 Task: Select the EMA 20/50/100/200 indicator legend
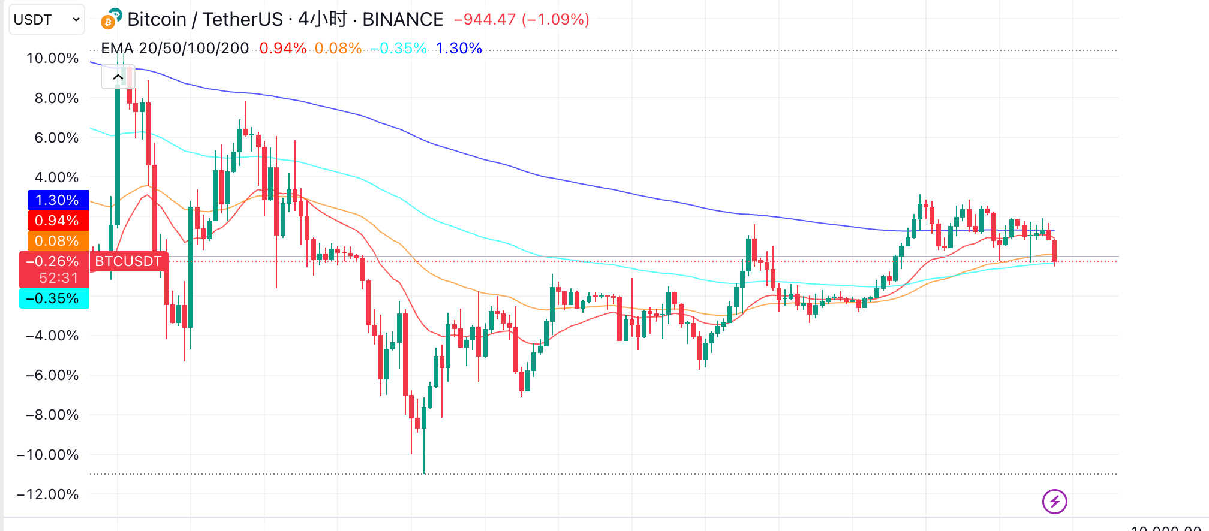point(175,48)
